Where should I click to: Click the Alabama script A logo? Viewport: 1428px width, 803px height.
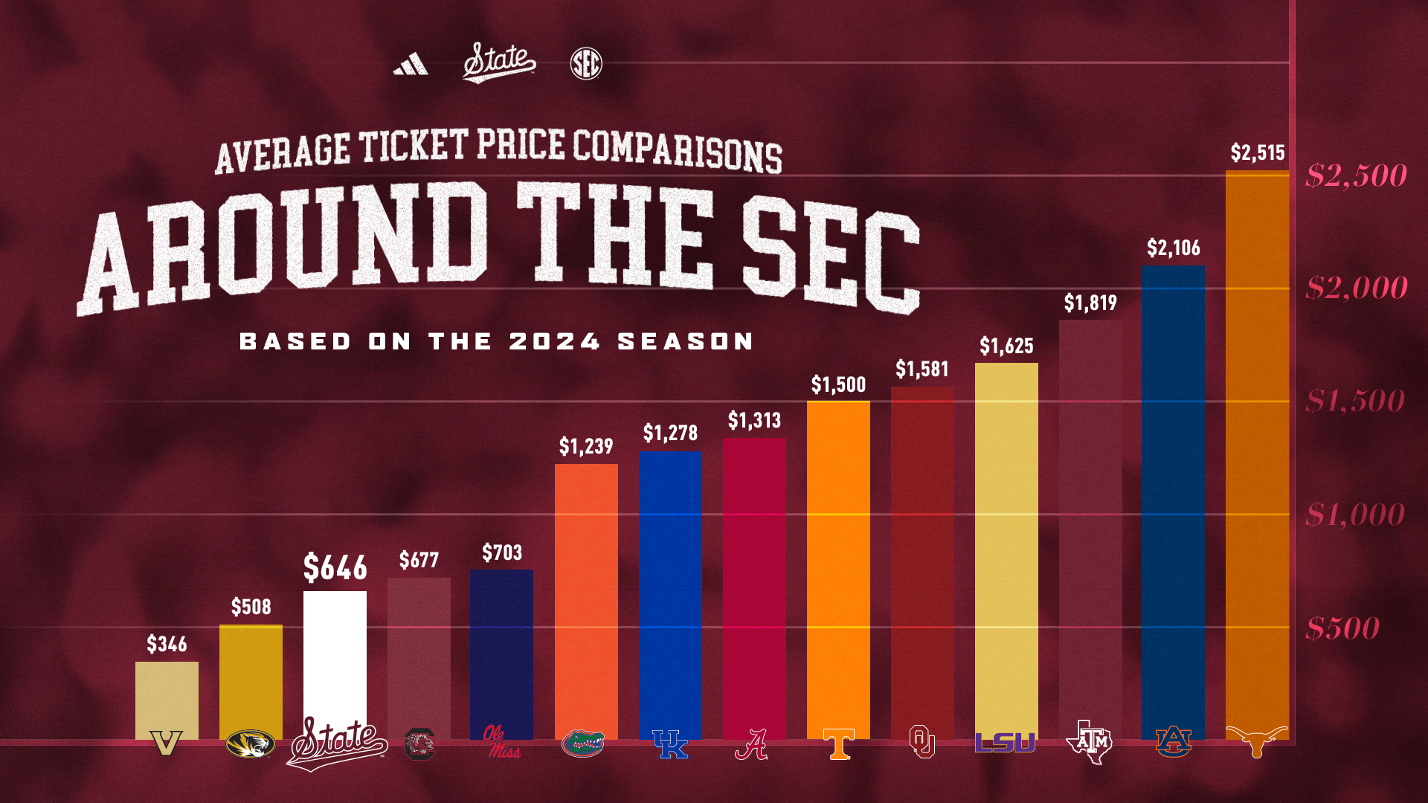click(x=752, y=744)
